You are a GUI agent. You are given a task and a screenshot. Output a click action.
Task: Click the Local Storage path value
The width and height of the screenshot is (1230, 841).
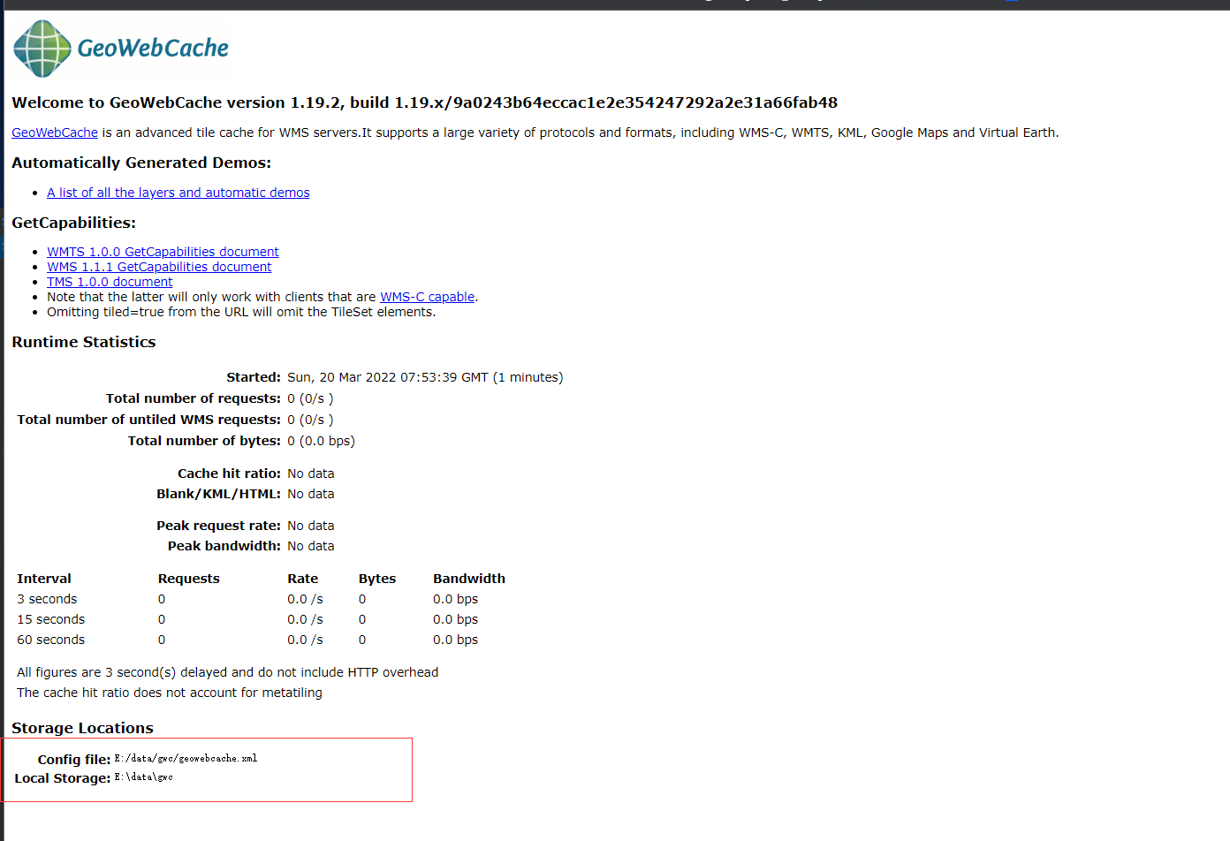click(143, 777)
